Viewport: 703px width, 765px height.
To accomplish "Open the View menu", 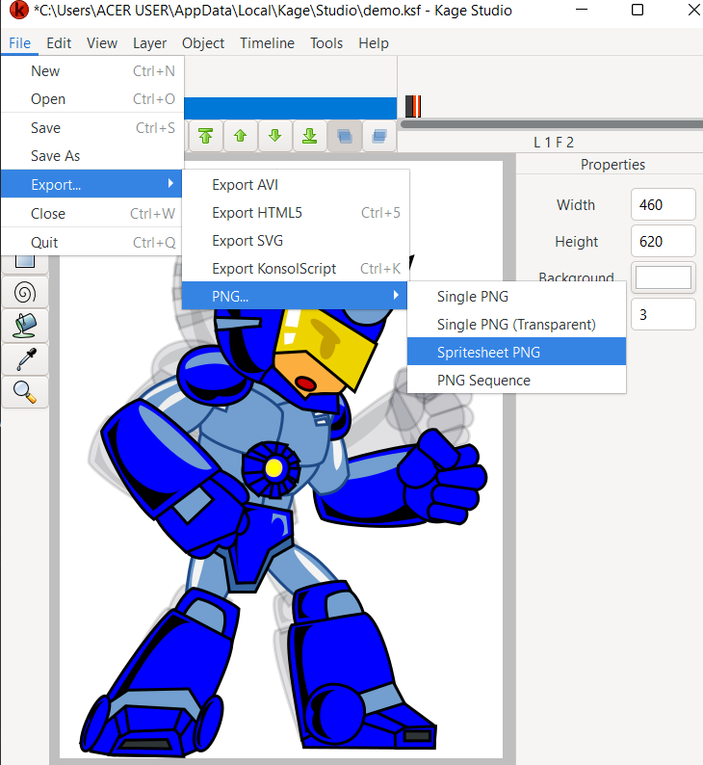I will click(x=102, y=43).
